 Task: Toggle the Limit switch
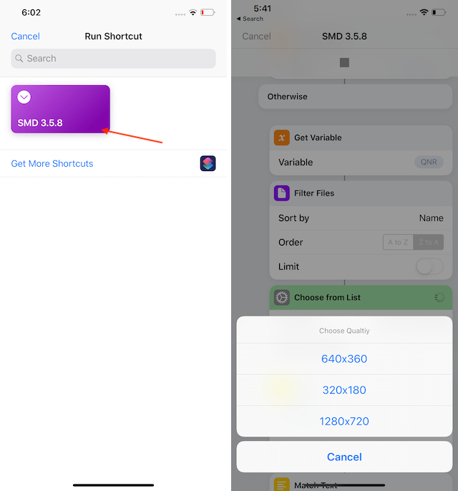click(429, 266)
